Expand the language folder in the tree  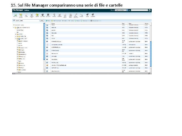click(17, 56)
